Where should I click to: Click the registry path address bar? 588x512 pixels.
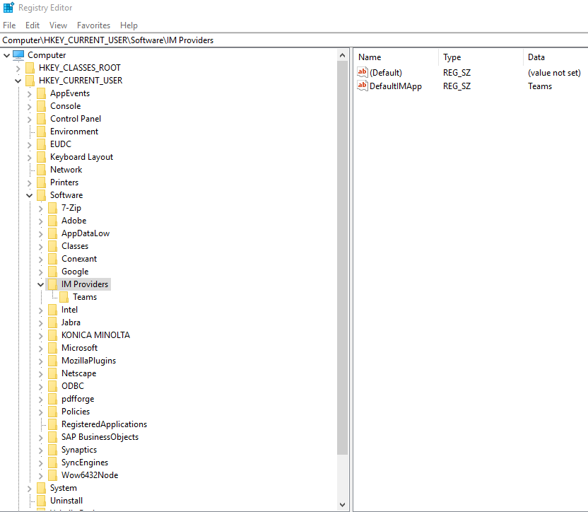(294, 40)
